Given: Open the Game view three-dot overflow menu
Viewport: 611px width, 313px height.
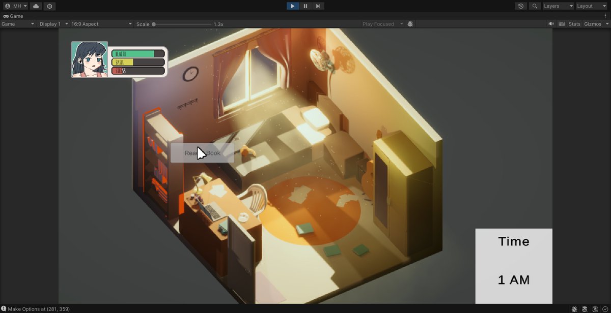Looking at the screenshot, I should [x=605, y=16].
